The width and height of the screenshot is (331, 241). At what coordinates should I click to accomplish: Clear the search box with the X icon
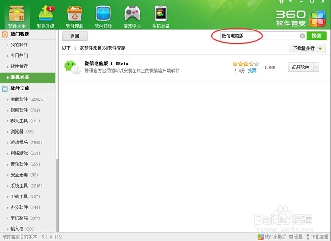coord(302,36)
